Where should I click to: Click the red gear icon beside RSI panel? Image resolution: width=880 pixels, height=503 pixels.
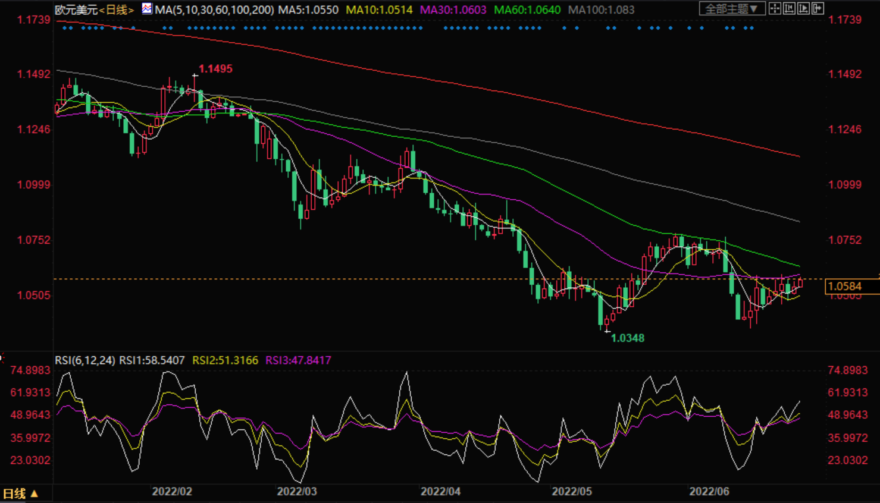2,358
